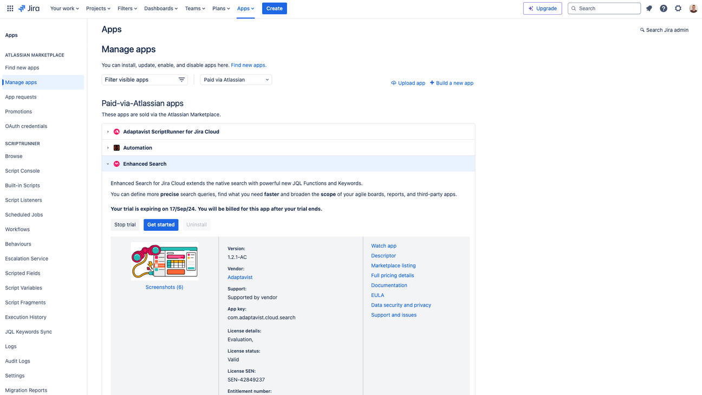The height and width of the screenshot is (395, 702).
Task: Open user profile avatar
Action: [693, 8]
